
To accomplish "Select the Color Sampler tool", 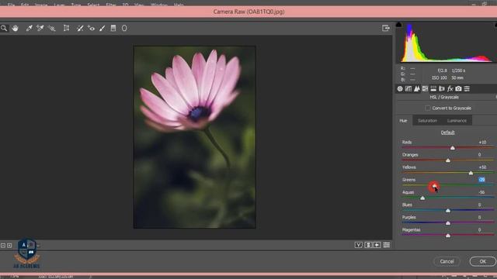I will [40, 28].
